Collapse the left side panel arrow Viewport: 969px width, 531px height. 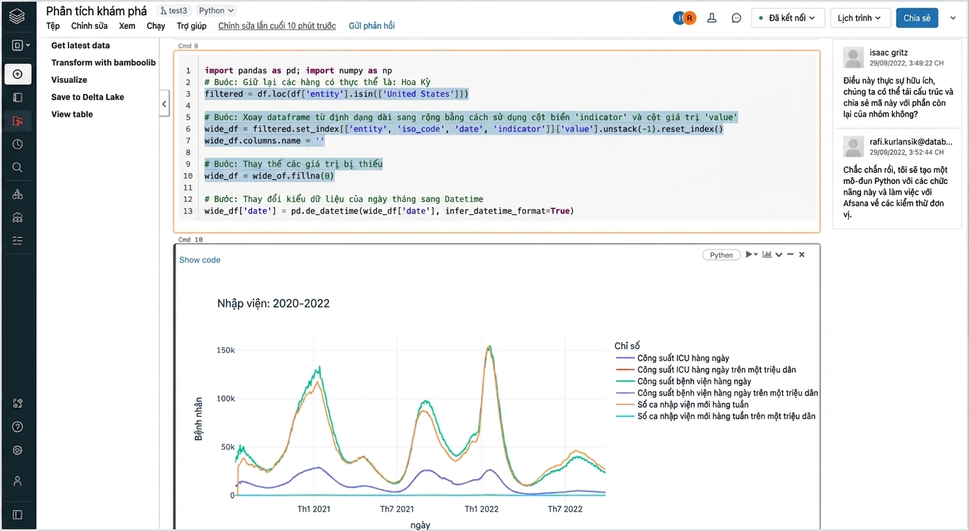pyautogui.click(x=164, y=104)
